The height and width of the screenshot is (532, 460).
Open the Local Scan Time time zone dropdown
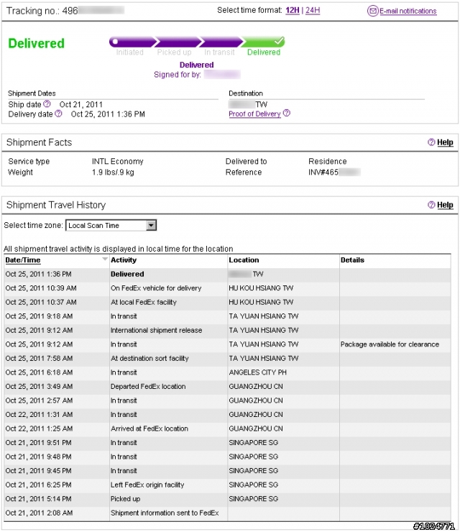point(111,225)
